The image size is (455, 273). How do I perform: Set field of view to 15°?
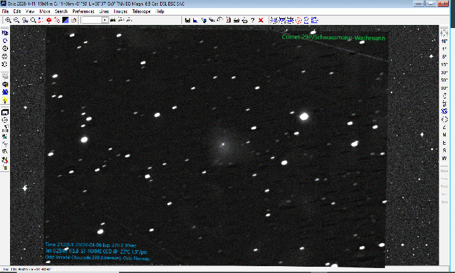point(444,64)
